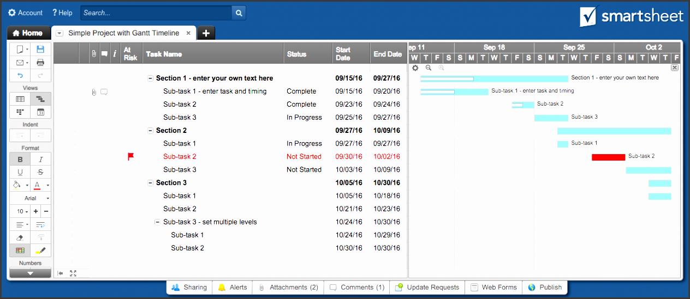690x299 pixels.
Task: Open the Comments (1) tab
Action: [x=357, y=288]
